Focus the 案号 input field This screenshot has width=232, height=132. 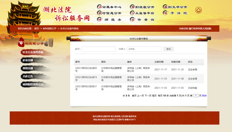[x=99, y=49]
